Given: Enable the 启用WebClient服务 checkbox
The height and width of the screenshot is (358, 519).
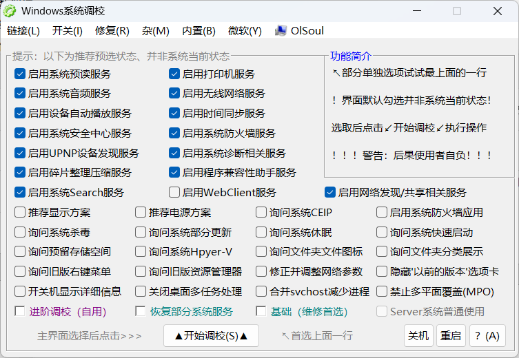Looking at the screenshot, I should click(174, 193).
